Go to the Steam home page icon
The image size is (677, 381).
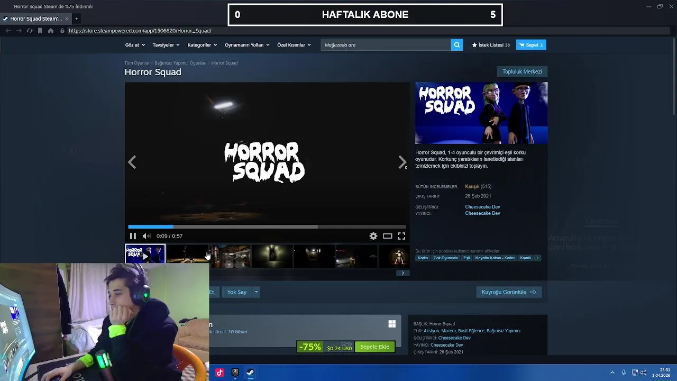[x=51, y=31]
